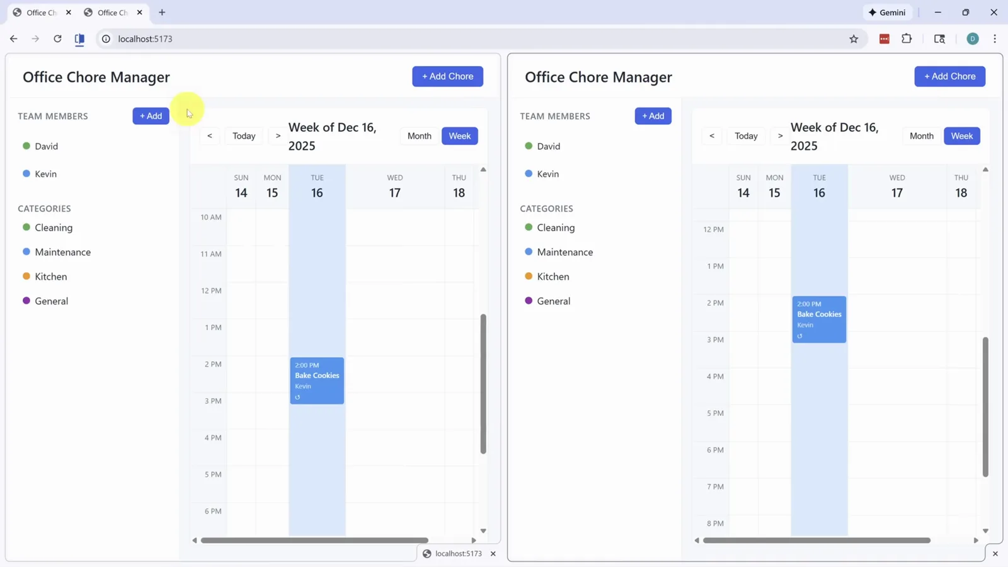
Task: Click Kitchen category in the left pane
Action: [50, 277]
